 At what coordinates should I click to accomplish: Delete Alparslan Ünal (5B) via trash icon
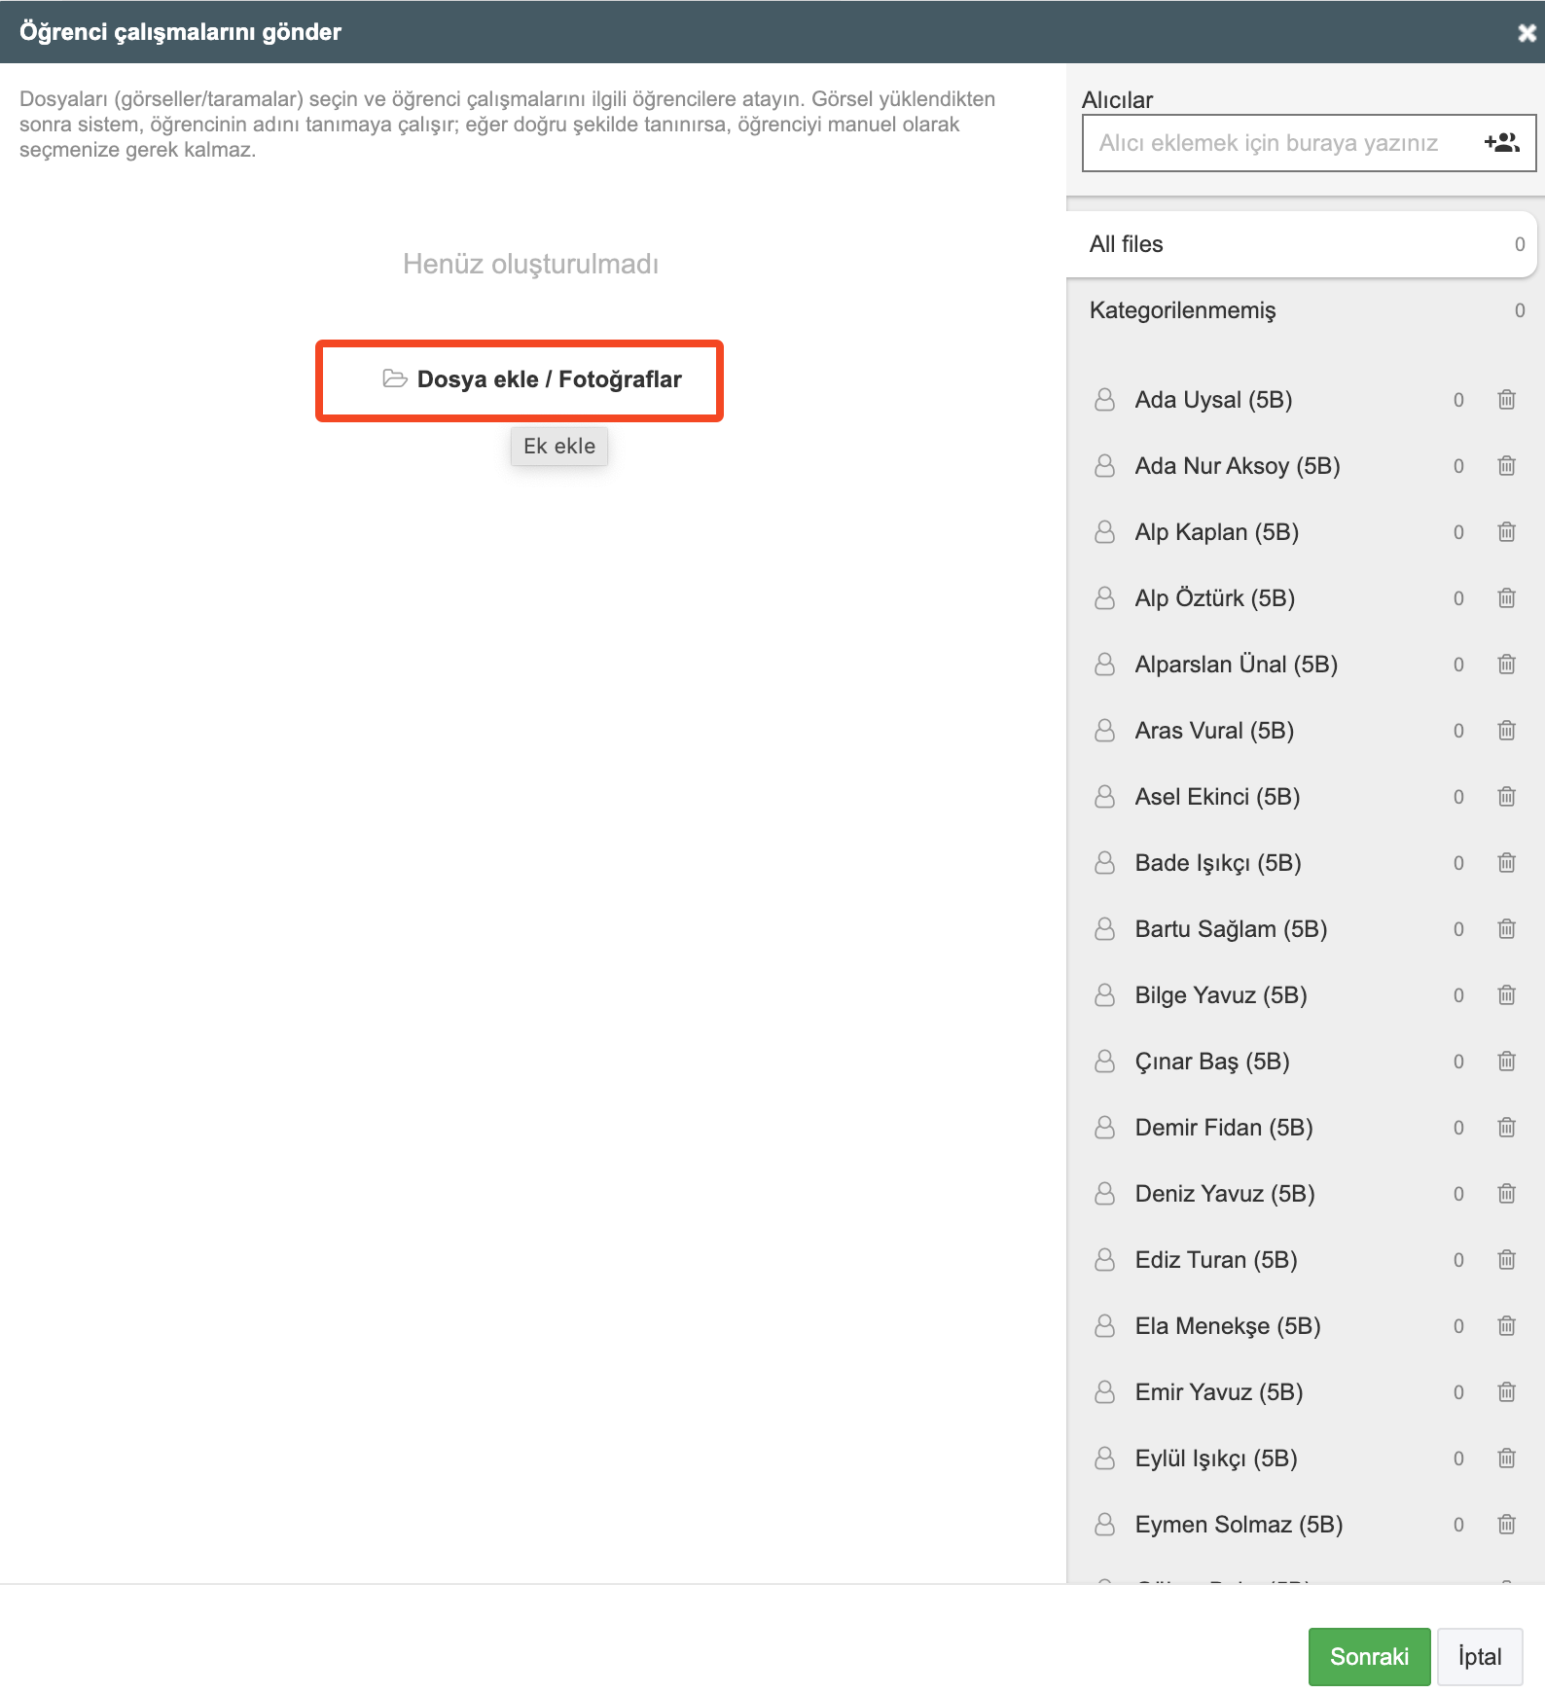1506,665
